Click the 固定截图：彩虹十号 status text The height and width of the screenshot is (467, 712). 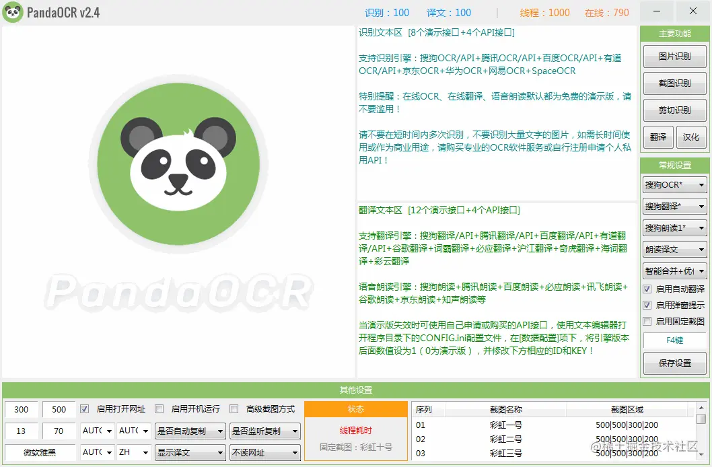pyautogui.click(x=355, y=447)
